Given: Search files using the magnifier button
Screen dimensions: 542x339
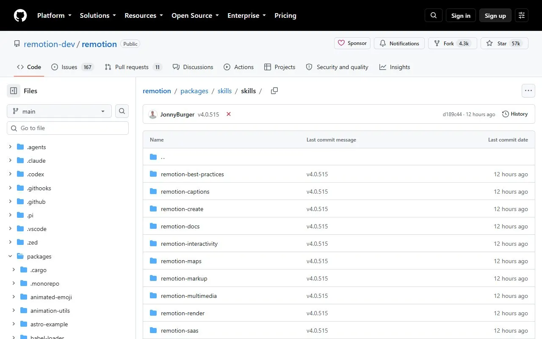Looking at the screenshot, I should pyautogui.click(x=122, y=111).
